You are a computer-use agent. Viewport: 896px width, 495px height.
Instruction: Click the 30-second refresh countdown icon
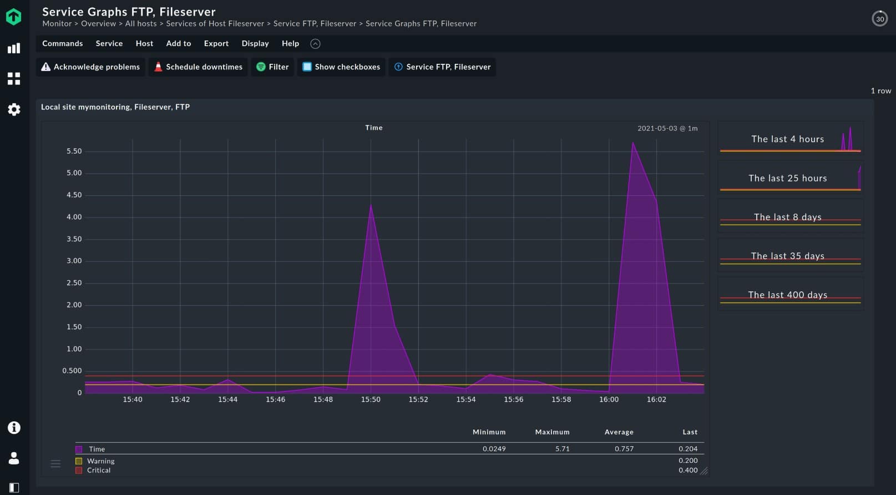(x=880, y=19)
